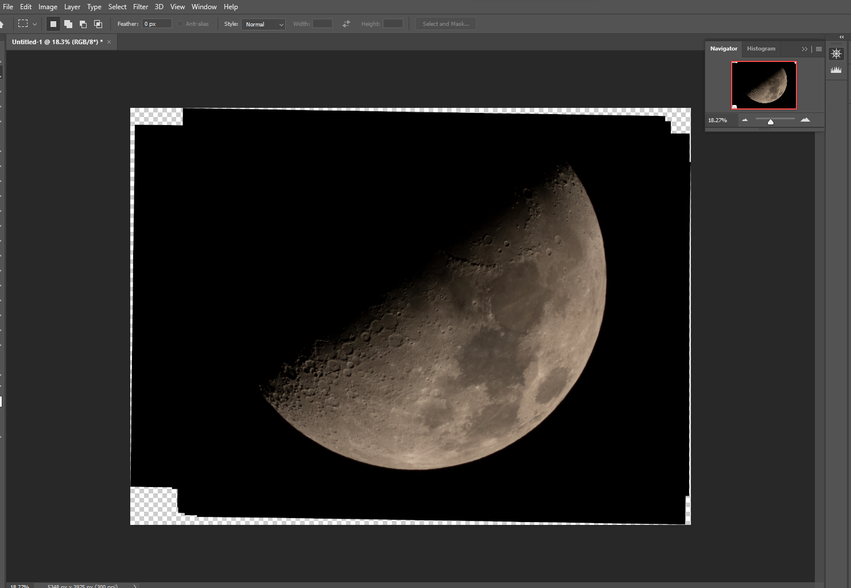Switch to the Histogram tab
The height and width of the screenshot is (588, 851).
point(761,49)
